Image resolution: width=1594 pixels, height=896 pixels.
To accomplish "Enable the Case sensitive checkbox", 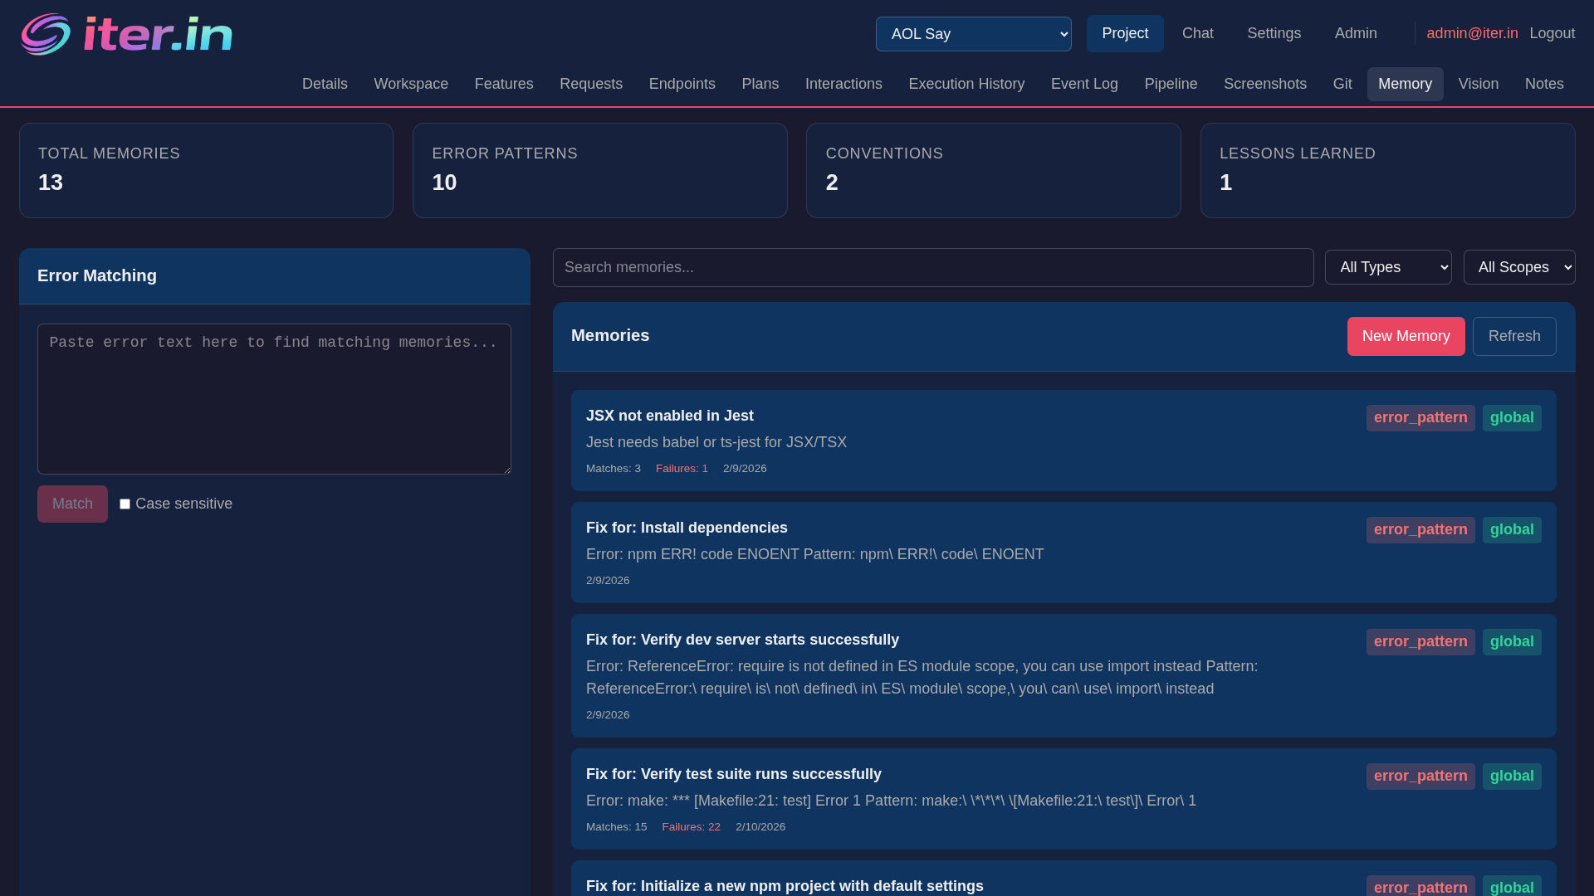I will click(x=125, y=504).
